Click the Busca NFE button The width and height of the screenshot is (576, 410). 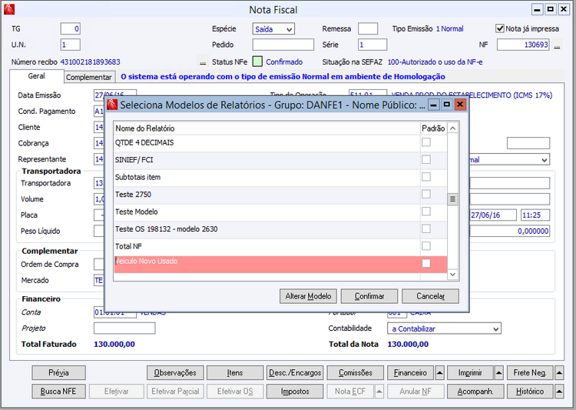pyautogui.click(x=59, y=392)
